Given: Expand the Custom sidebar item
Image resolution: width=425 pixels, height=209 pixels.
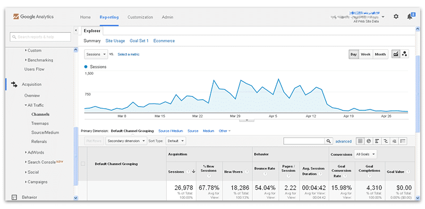Looking at the screenshot, I should click(x=33, y=50).
